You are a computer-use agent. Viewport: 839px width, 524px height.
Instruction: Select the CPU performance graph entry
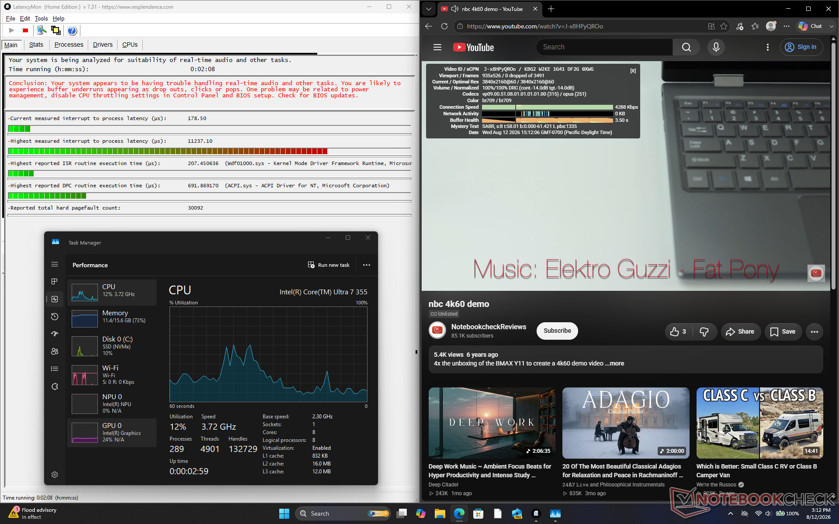(112, 292)
